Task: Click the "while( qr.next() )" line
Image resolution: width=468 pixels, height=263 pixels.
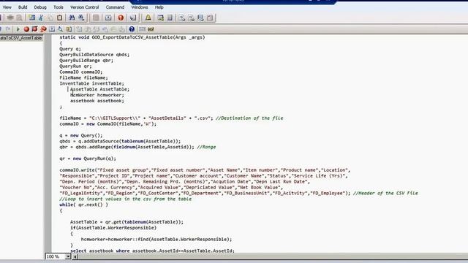Action: [x=83, y=205]
